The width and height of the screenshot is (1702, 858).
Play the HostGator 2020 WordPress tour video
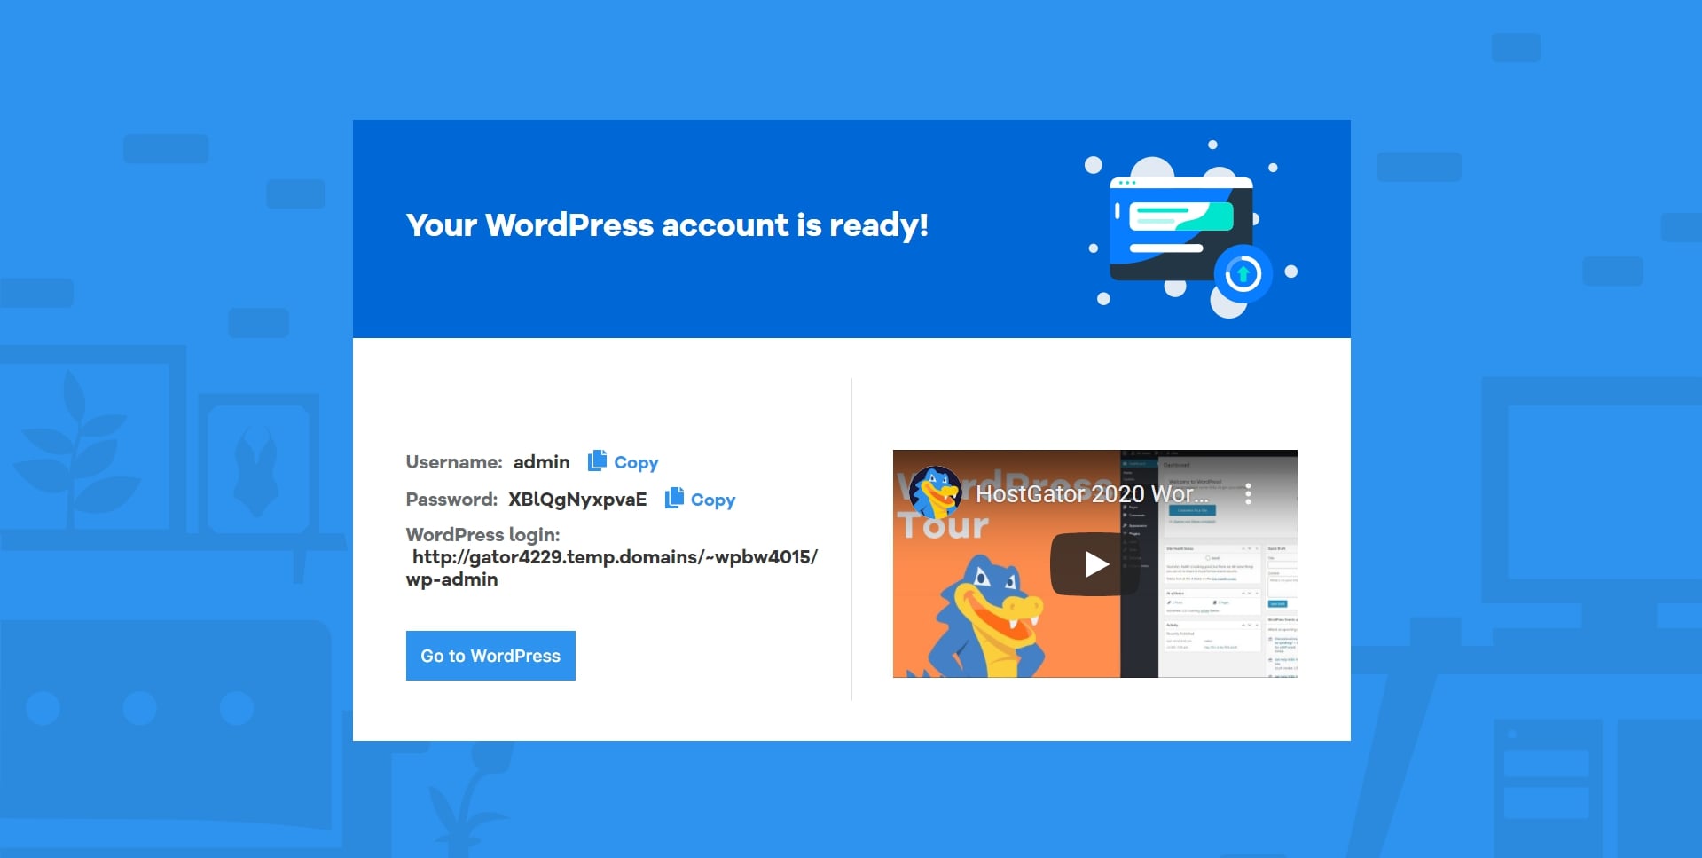point(1095,563)
